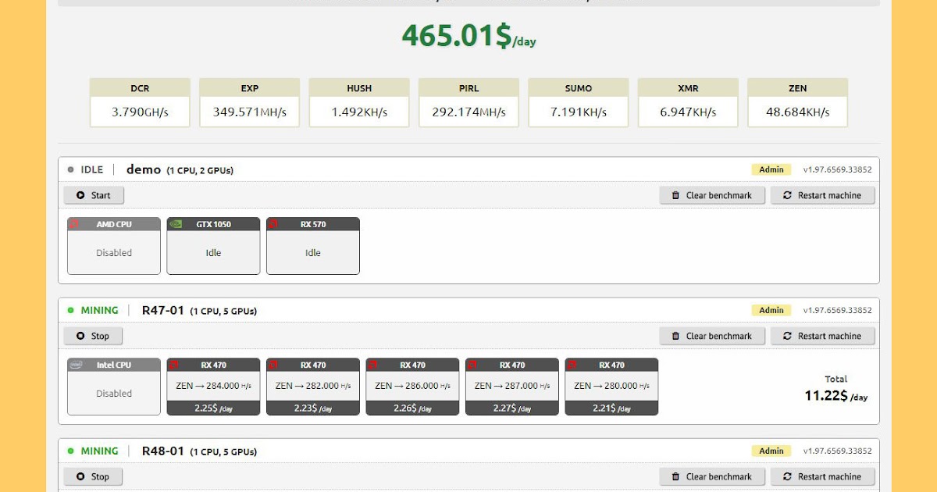Click green MINING status dot for R48-01

(70, 451)
